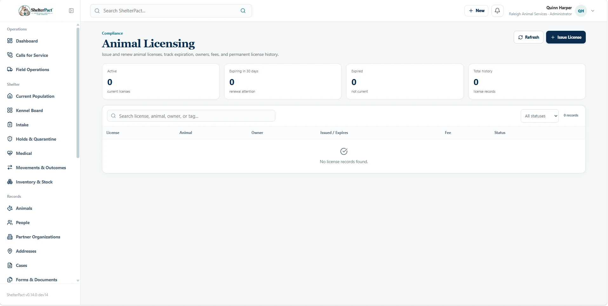Screen dimensions: 608x306
Task: Refresh the license list
Action: [x=529, y=37]
